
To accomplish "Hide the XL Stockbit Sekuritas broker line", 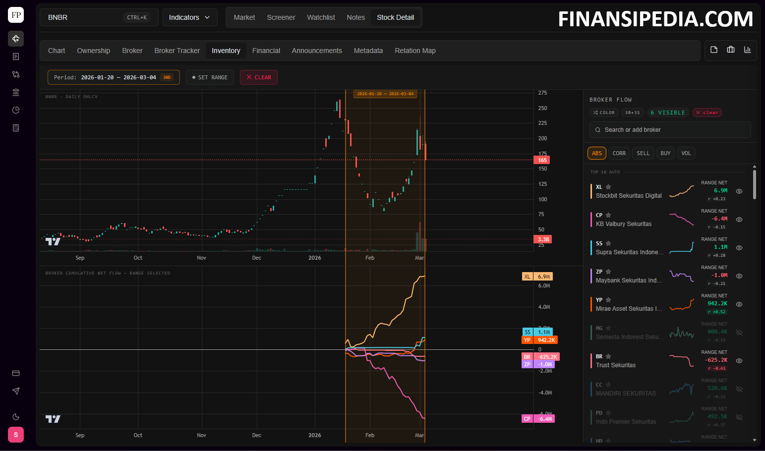I will [x=739, y=191].
